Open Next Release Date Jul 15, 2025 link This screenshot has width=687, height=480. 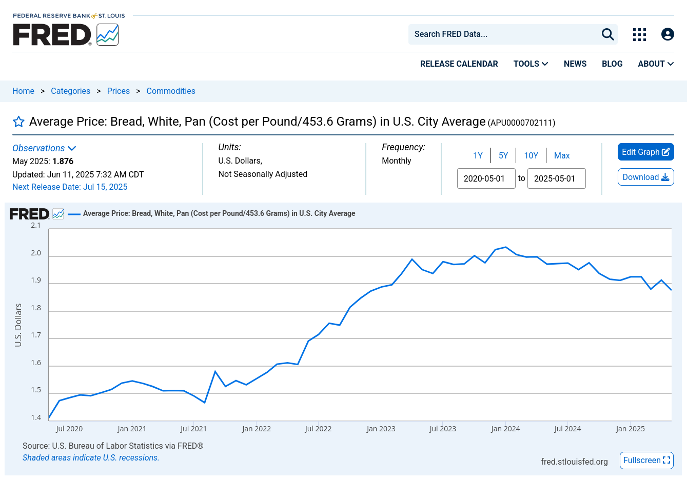click(x=70, y=187)
